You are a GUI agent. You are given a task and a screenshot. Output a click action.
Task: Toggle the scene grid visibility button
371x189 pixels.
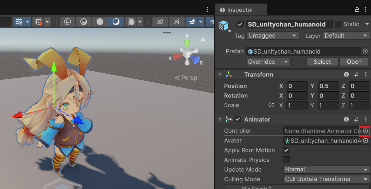click(x=19, y=22)
